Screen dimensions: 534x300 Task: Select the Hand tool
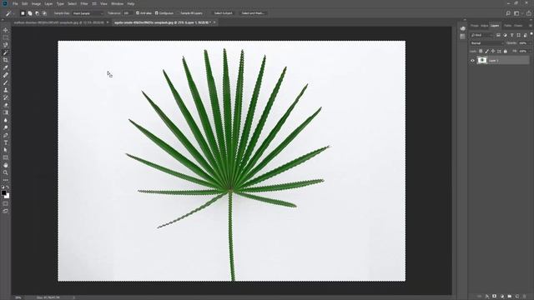click(x=6, y=165)
